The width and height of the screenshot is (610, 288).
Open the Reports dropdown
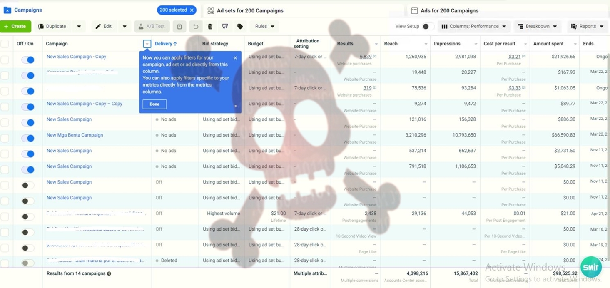pos(587,26)
